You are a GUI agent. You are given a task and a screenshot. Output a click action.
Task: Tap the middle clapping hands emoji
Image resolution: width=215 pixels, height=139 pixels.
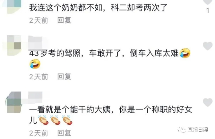click(55, 120)
